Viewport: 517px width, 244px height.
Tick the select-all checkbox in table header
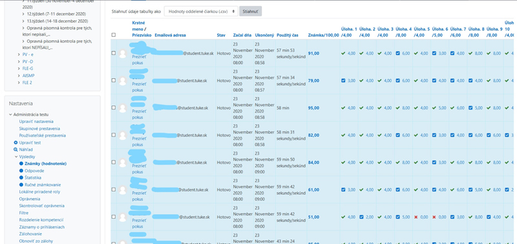[x=114, y=35]
